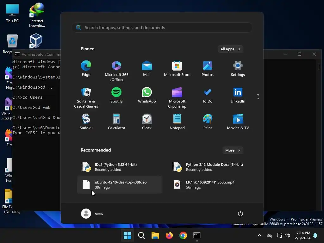Launch Microsoft 365 (Office)
The image size is (324, 243).
116,71
